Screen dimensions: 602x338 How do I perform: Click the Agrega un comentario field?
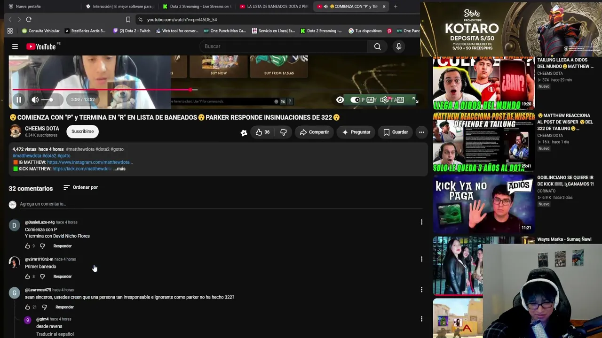click(x=221, y=204)
